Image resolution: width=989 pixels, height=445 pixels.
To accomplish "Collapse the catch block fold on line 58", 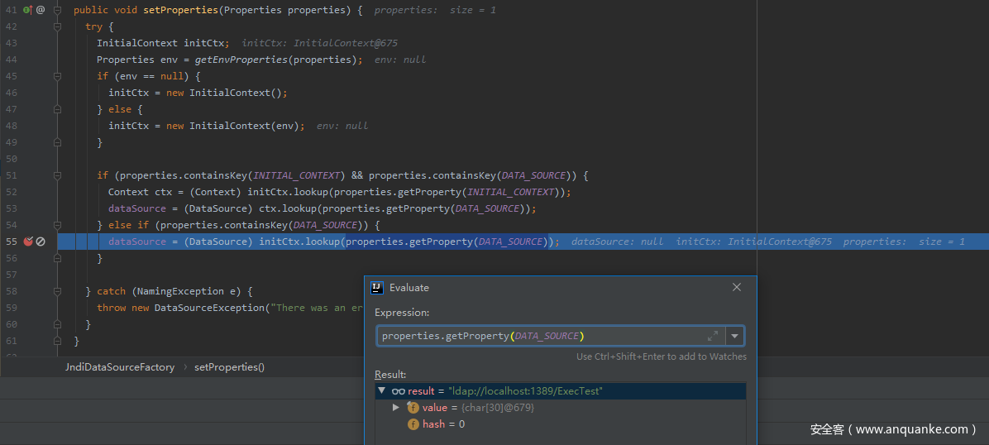I will pyautogui.click(x=58, y=291).
